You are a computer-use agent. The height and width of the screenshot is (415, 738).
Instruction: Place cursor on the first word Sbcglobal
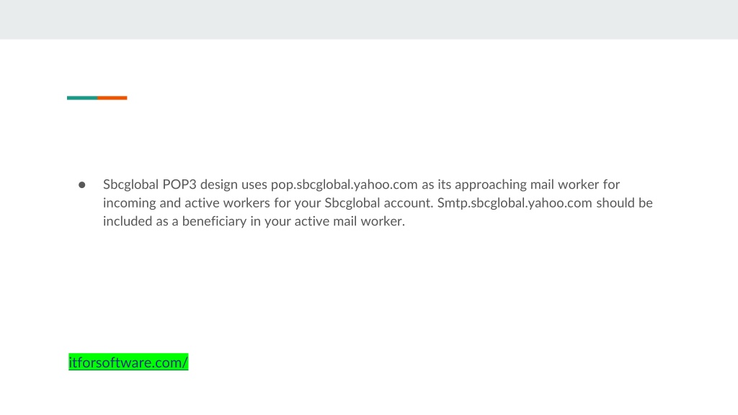[131, 184]
